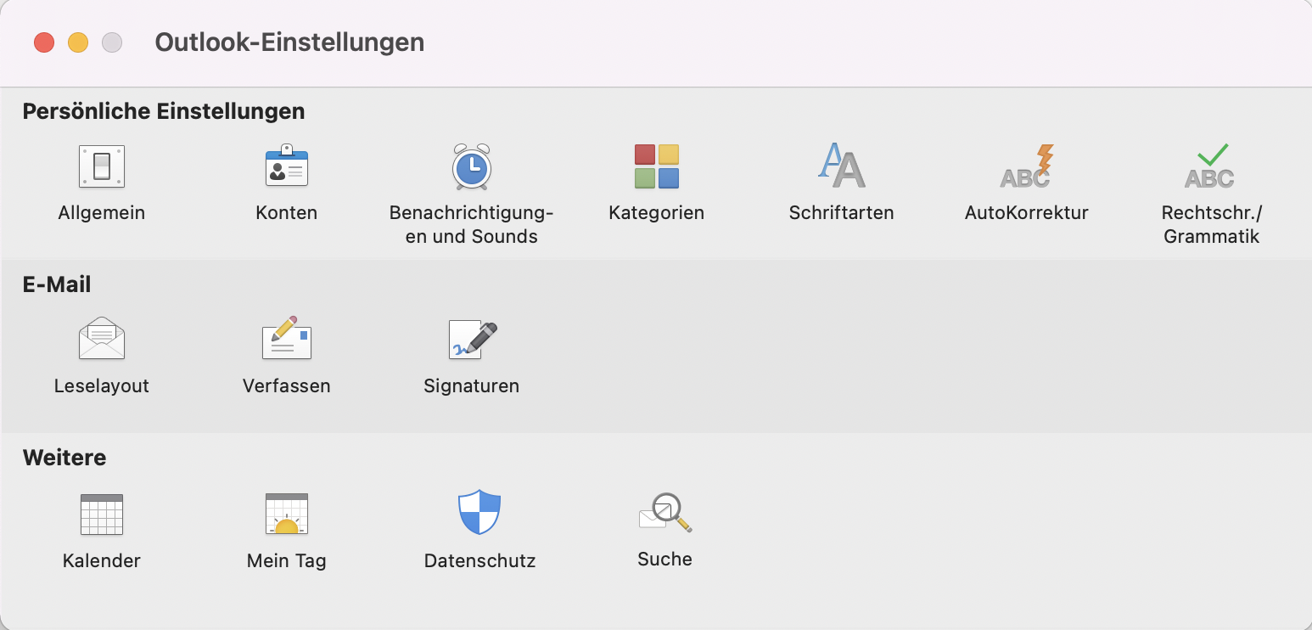Open Konten account badge icon
The image size is (1312, 630).
point(287,166)
